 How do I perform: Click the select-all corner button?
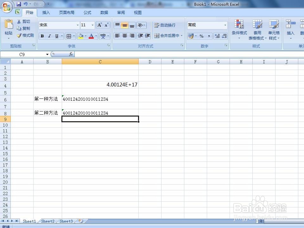pos(5,62)
